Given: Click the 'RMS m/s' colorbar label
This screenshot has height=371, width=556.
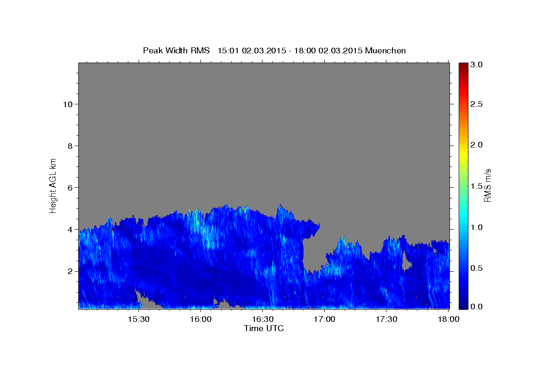Looking at the screenshot, I should 487,185.
